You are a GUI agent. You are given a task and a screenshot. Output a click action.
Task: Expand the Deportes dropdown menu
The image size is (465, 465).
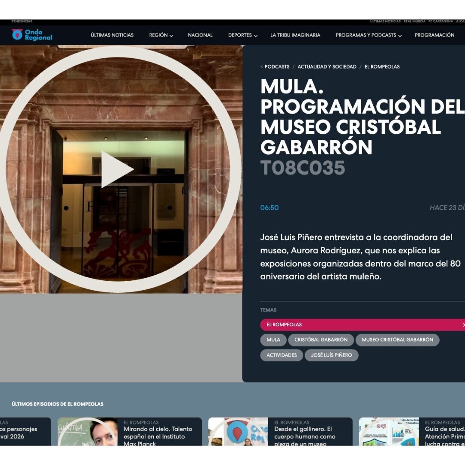click(242, 35)
